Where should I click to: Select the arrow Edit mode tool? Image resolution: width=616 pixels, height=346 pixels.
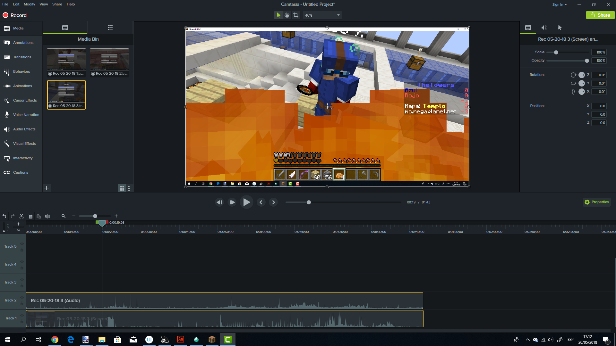pyautogui.click(x=278, y=15)
